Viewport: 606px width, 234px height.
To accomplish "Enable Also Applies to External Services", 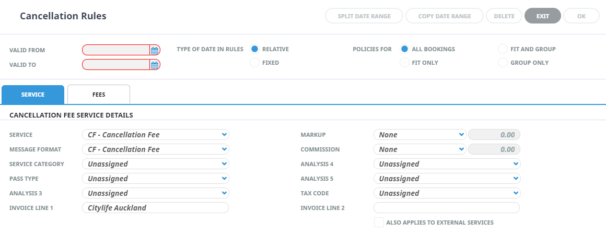I will [379, 223].
